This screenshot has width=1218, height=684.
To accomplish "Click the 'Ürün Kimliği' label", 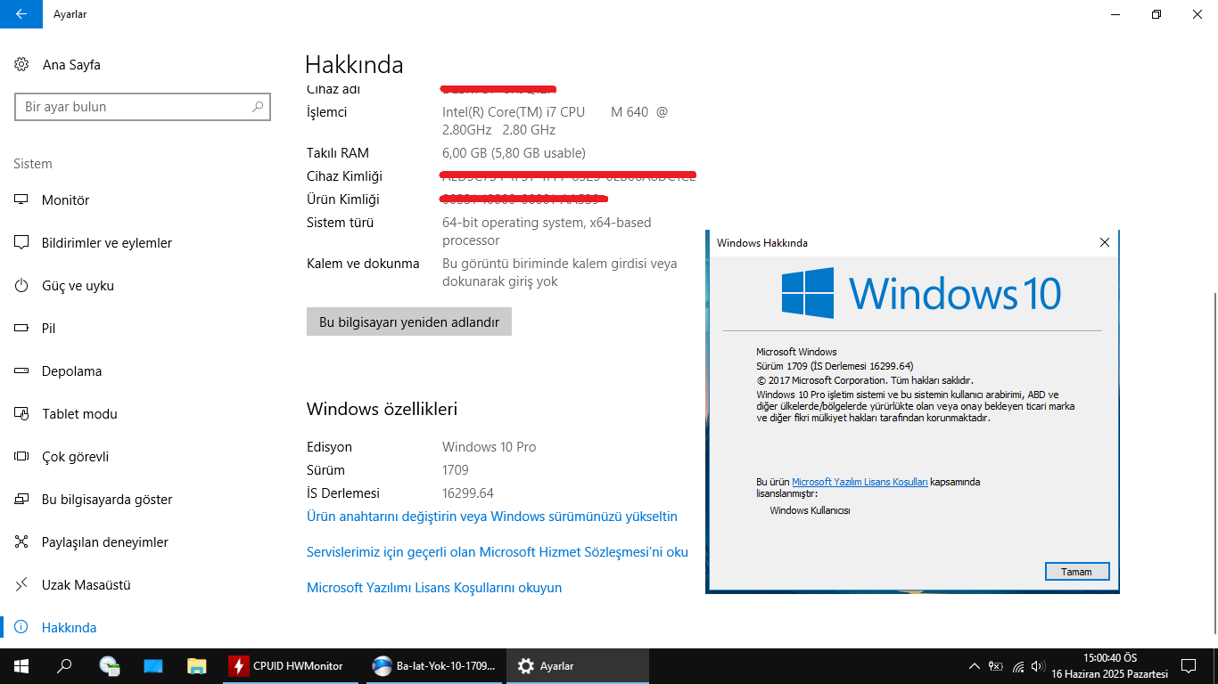I will click(343, 199).
